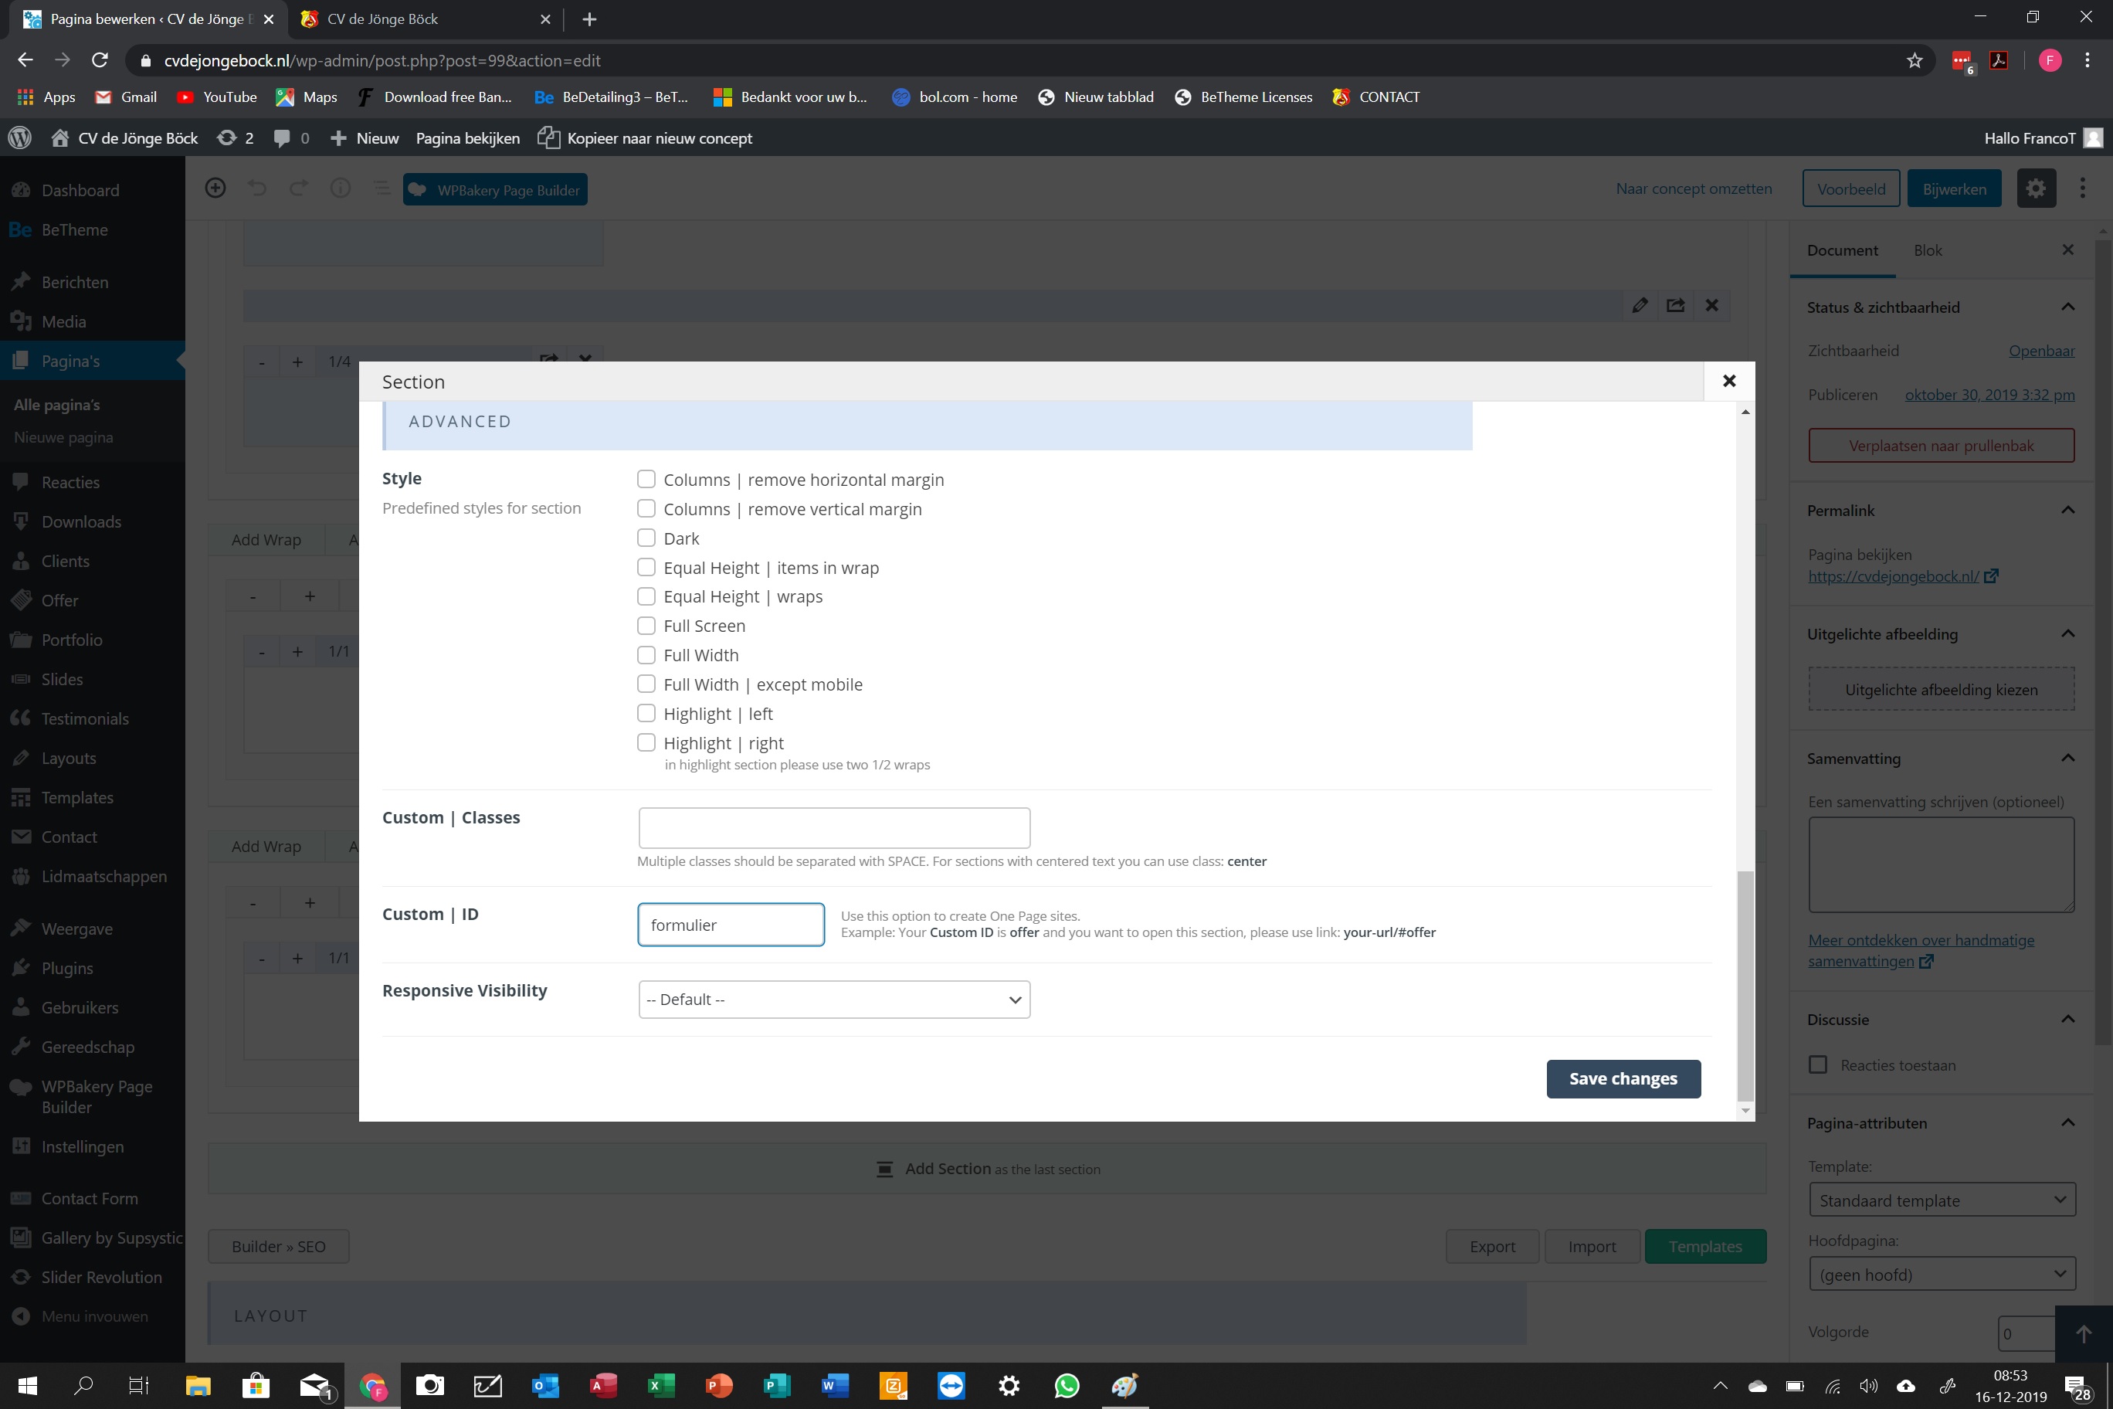Click the Section dialog vertical scrollbar
Image resolution: width=2113 pixels, height=1409 pixels.
click(x=1745, y=985)
